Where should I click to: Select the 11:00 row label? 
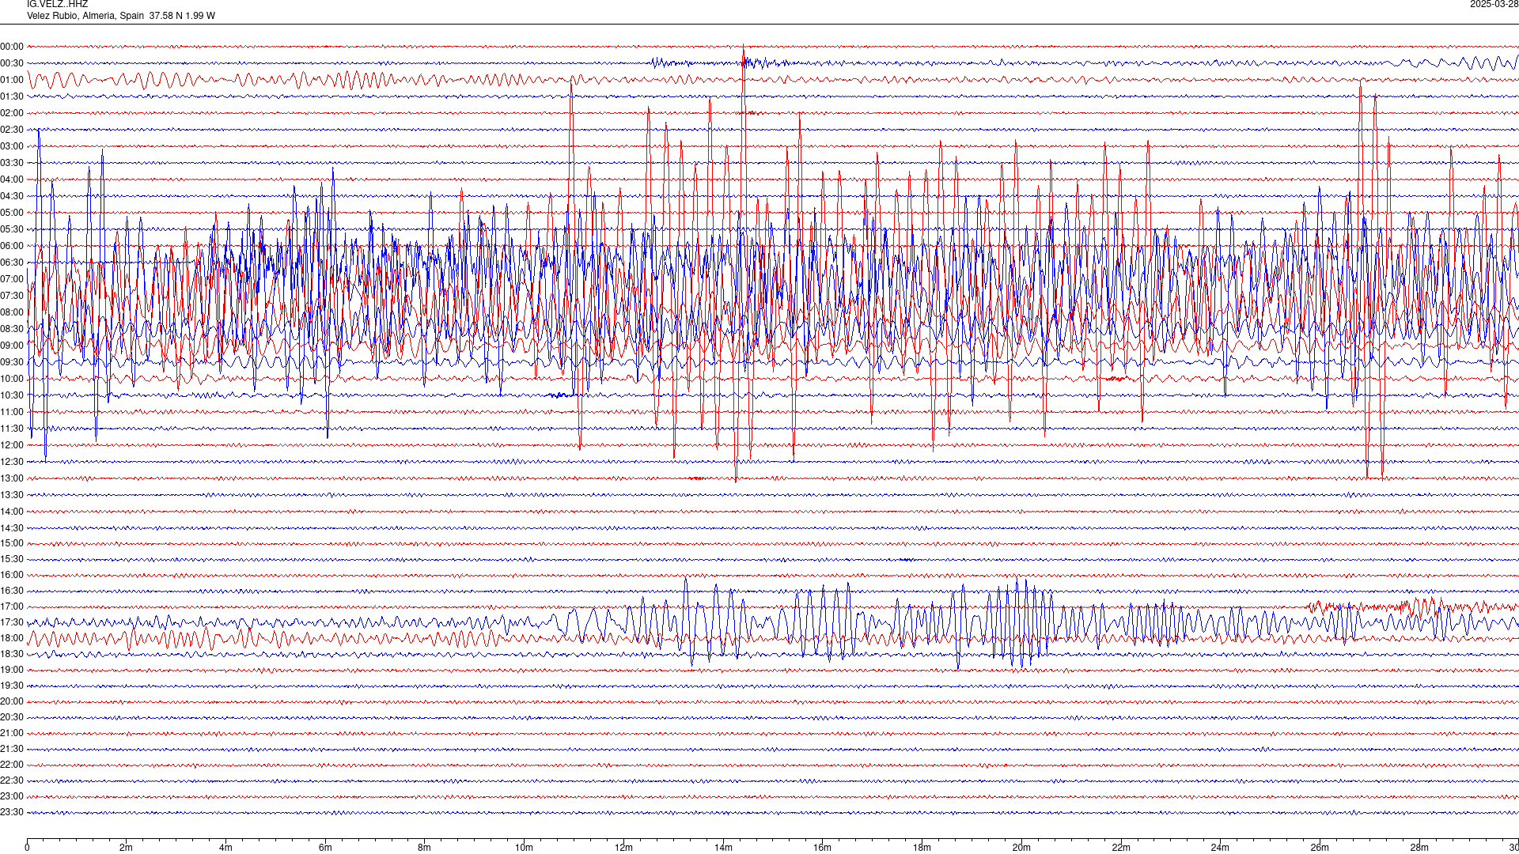[12, 412]
